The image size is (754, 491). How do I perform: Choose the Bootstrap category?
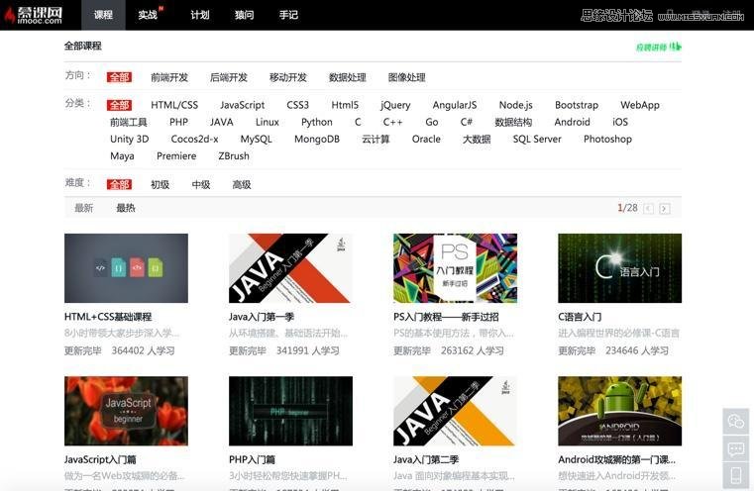pos(577,105)
